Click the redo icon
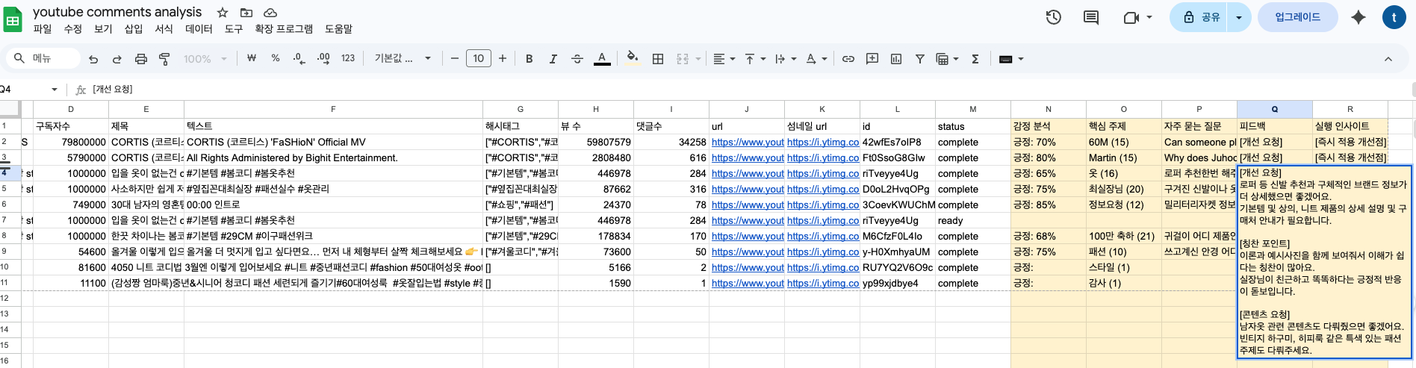This screenshot has width=1416, height=368. (x=117, y=59)
